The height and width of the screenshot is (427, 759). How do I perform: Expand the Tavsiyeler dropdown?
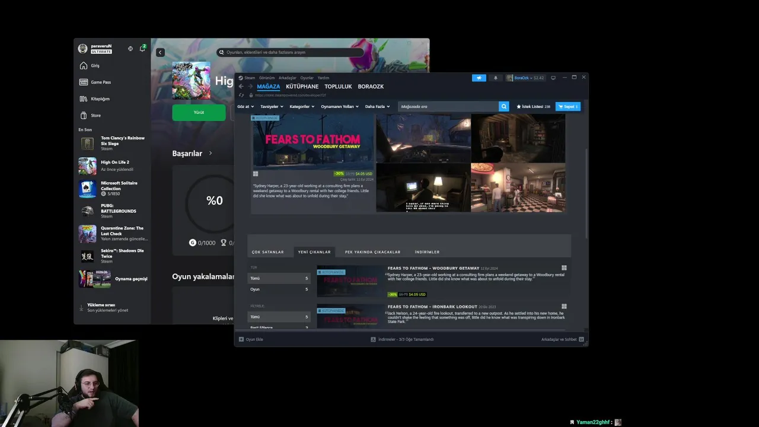(x=272, y=107)
